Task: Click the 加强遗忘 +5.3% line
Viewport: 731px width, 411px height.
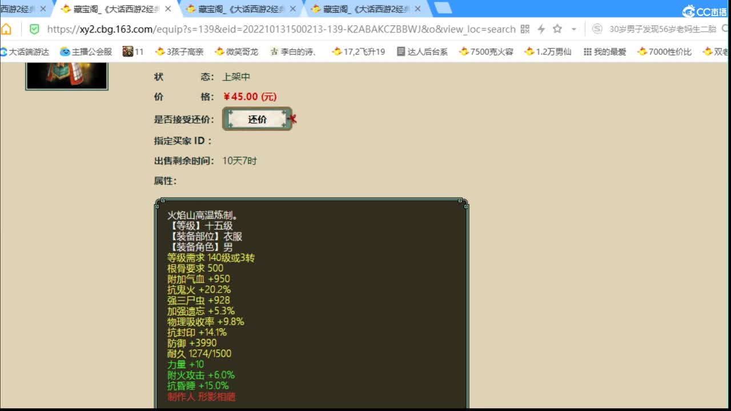Action: (x=201, y=311)
